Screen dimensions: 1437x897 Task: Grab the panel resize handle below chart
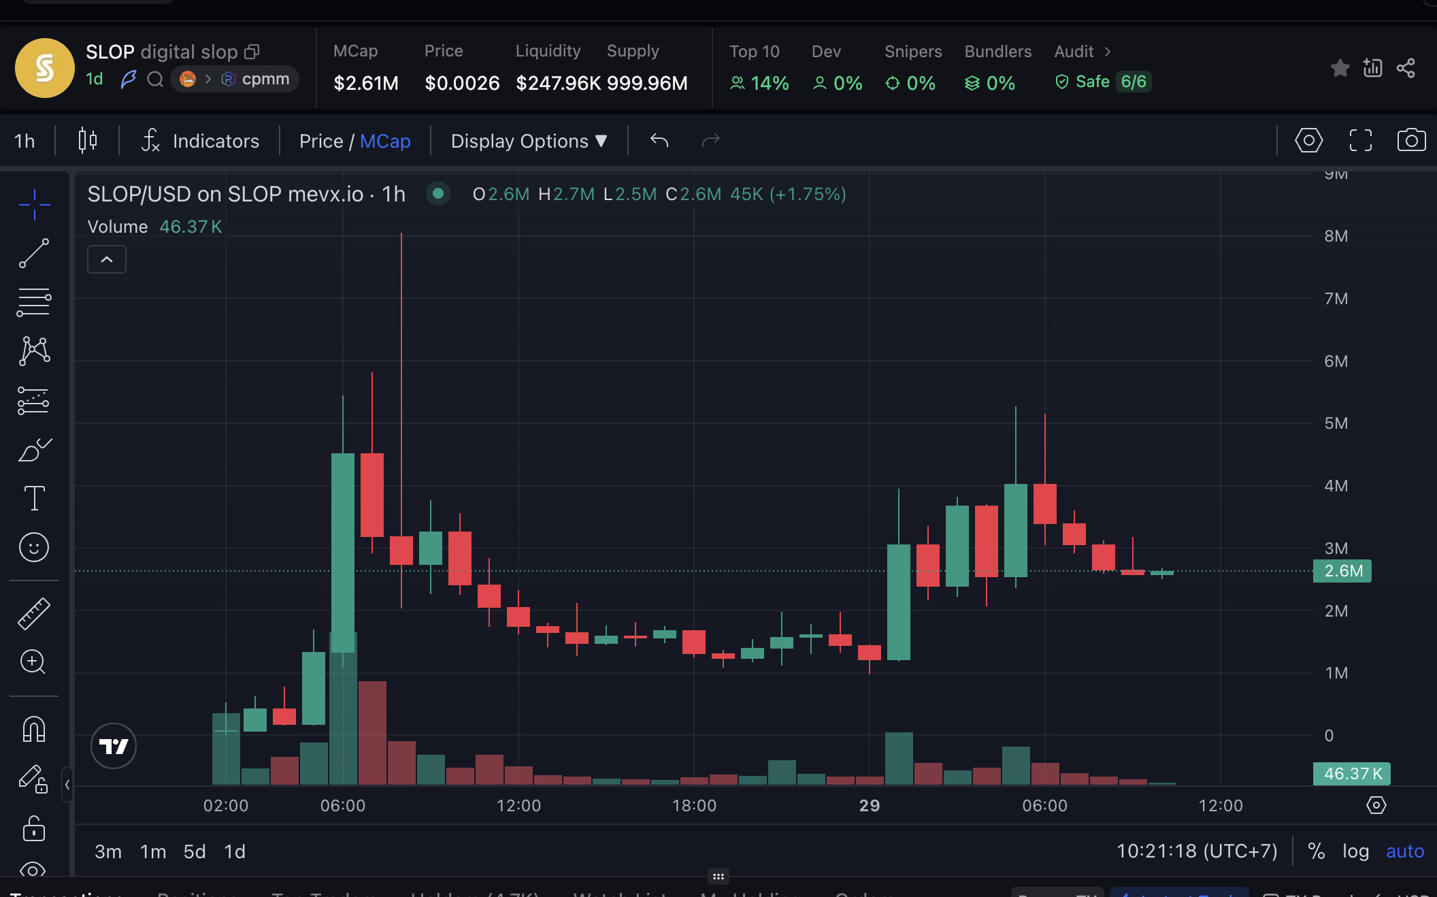(x=718, y=877)
